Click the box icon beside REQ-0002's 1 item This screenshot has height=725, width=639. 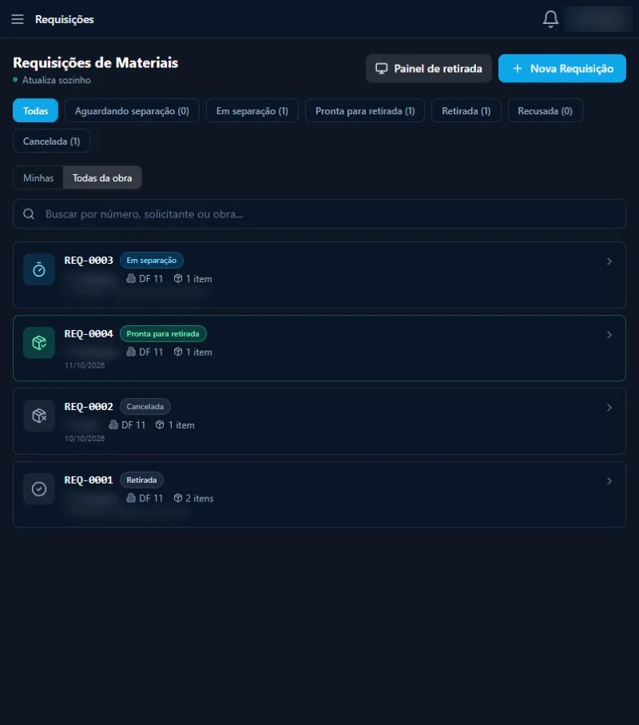160,424
